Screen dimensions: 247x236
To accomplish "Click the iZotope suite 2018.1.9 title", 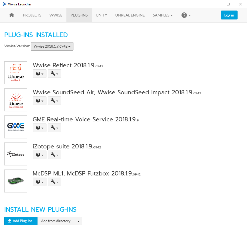I will pyautogui.click(x=67, y=147).
